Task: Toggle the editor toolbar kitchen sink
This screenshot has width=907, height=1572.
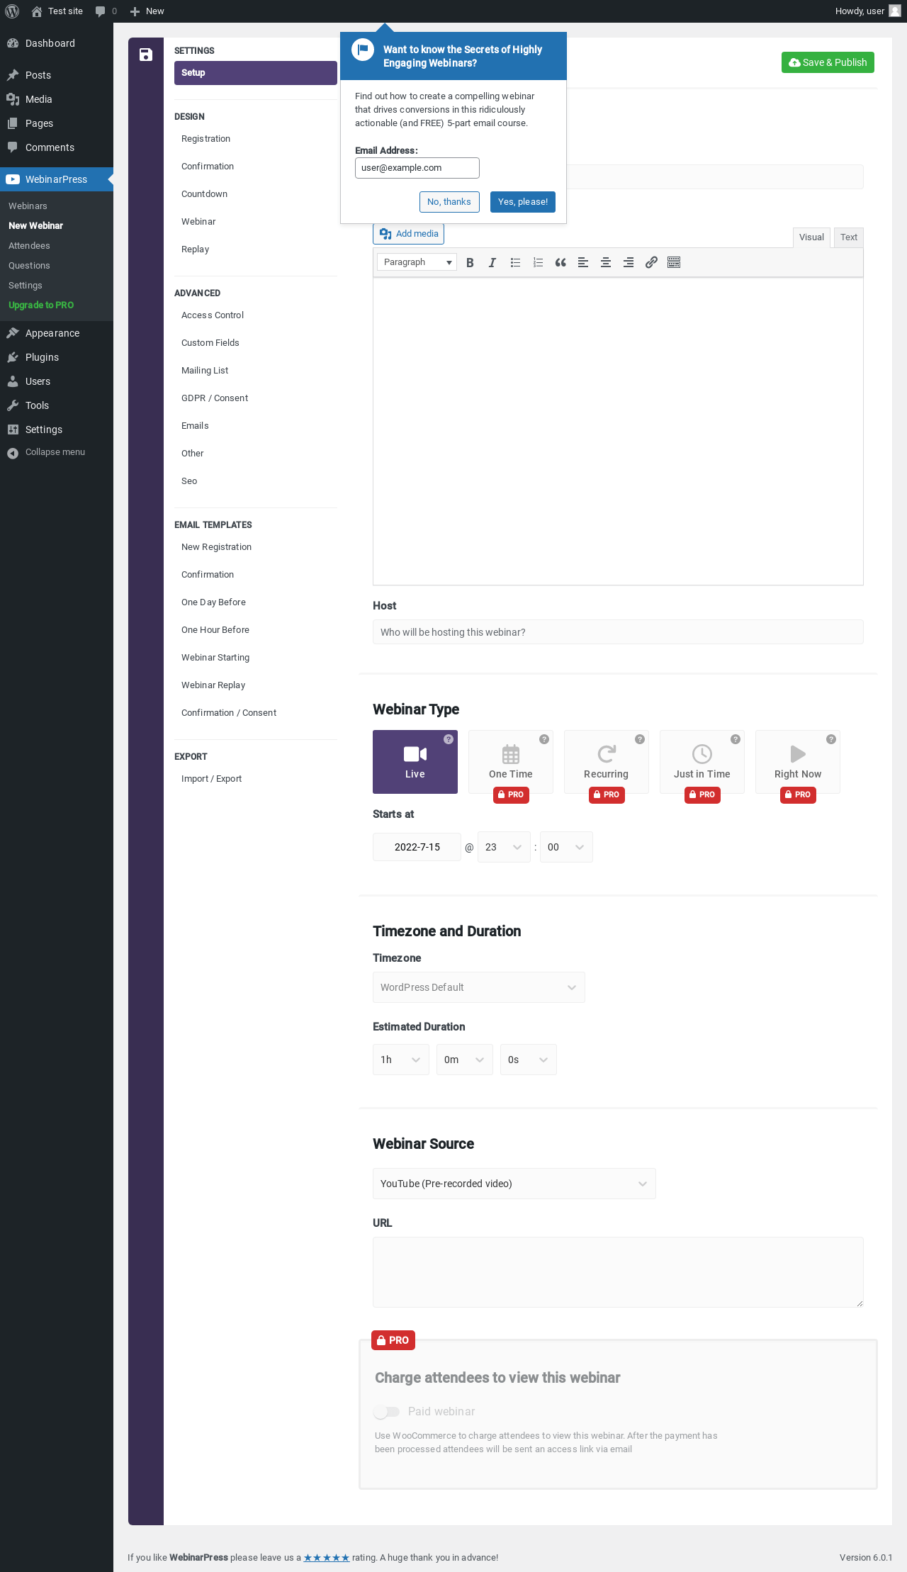Action: (x=674, y=262)
